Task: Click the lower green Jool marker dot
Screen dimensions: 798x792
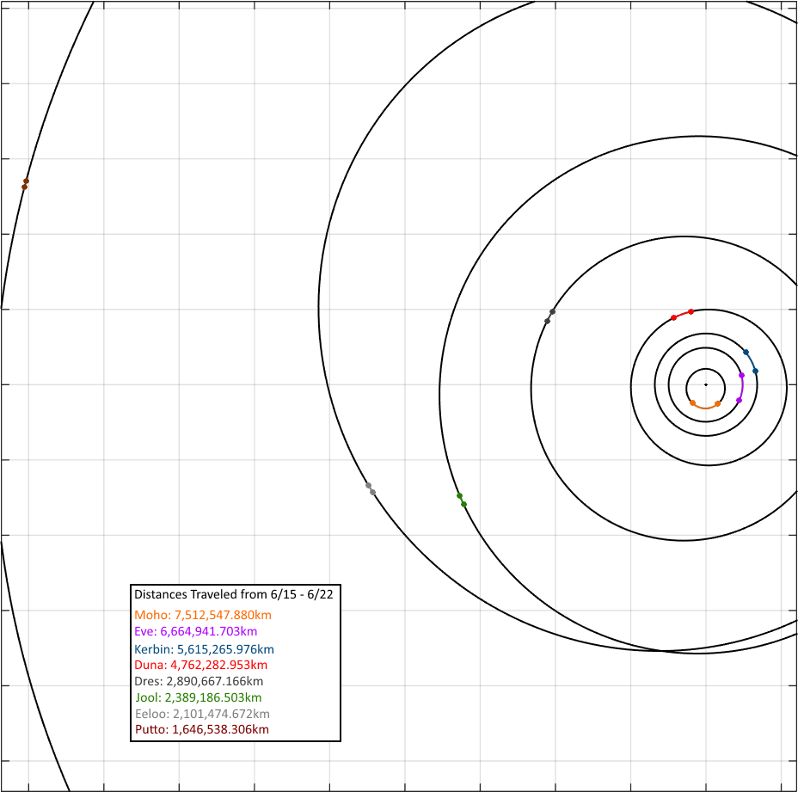Action: pyautogui.click(x=463, y=505)
